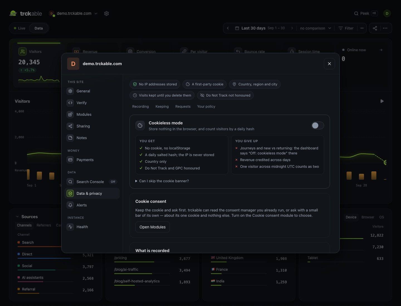Go to next date range arrow
The image size is (401, 306).
click(x=292, y=28)
